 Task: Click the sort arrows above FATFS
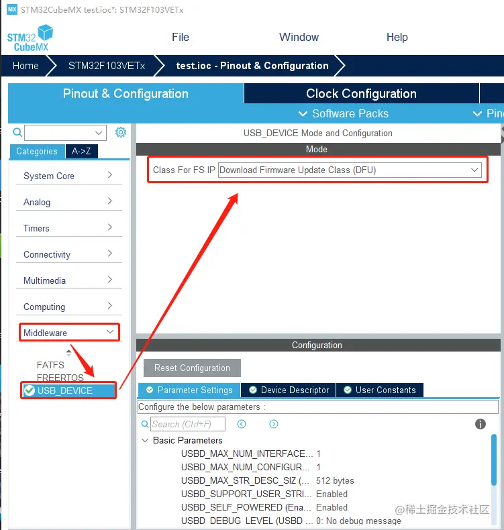pos(68,353)
